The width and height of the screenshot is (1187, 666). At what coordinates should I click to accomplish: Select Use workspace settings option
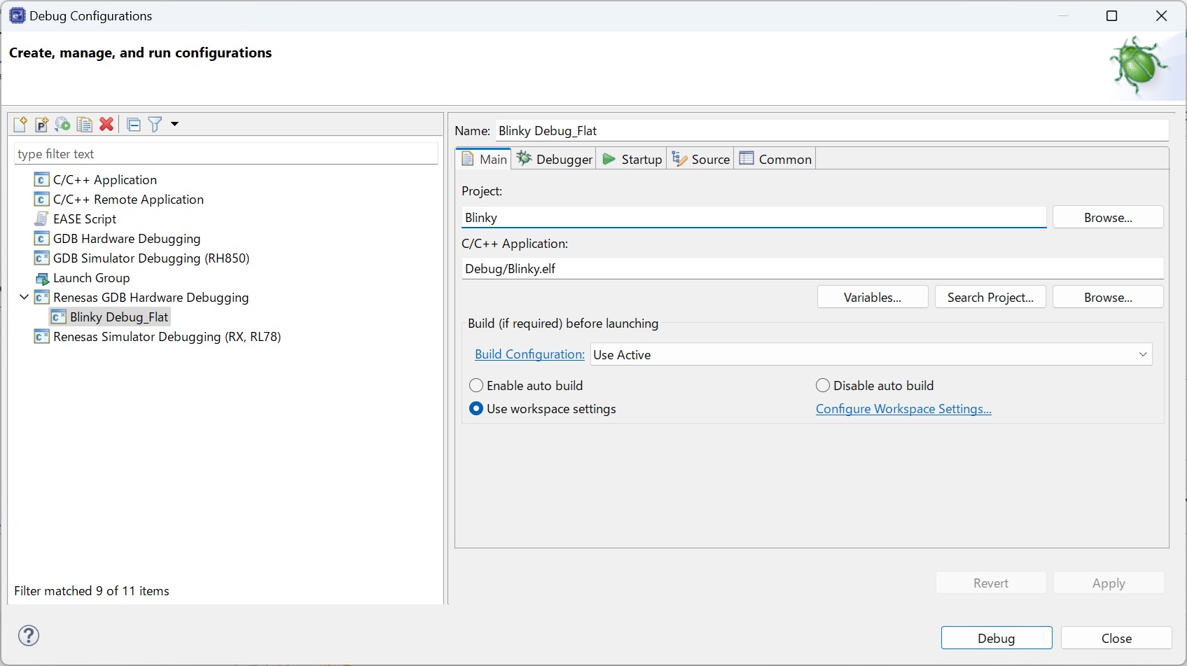543,409
